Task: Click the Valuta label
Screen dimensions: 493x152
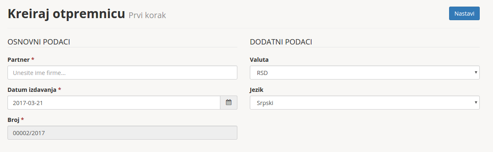Action: (259, 59)
